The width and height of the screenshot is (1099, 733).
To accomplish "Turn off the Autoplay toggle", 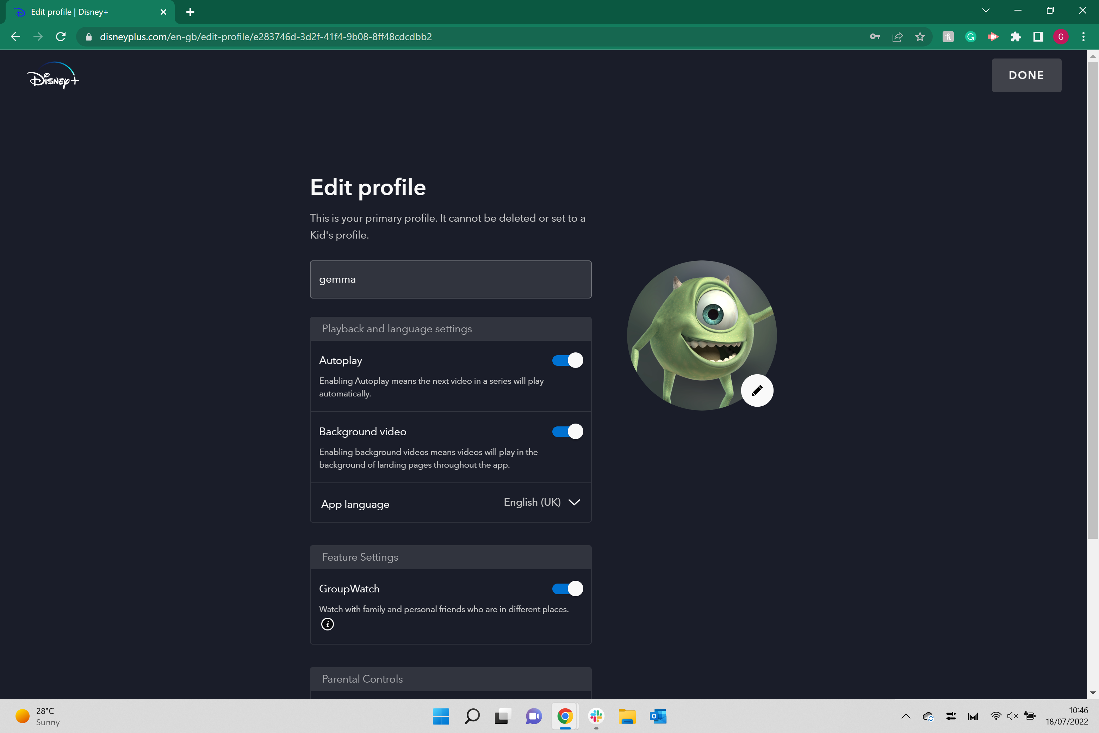I will pos(568,361).
